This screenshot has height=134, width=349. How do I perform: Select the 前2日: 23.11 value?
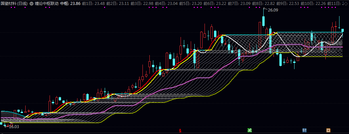[118, 4]
